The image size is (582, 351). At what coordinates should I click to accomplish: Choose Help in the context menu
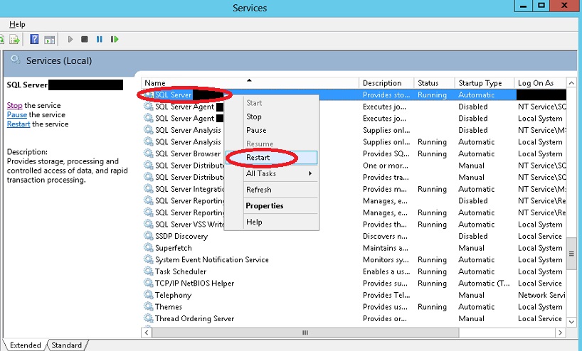(272, 222)
